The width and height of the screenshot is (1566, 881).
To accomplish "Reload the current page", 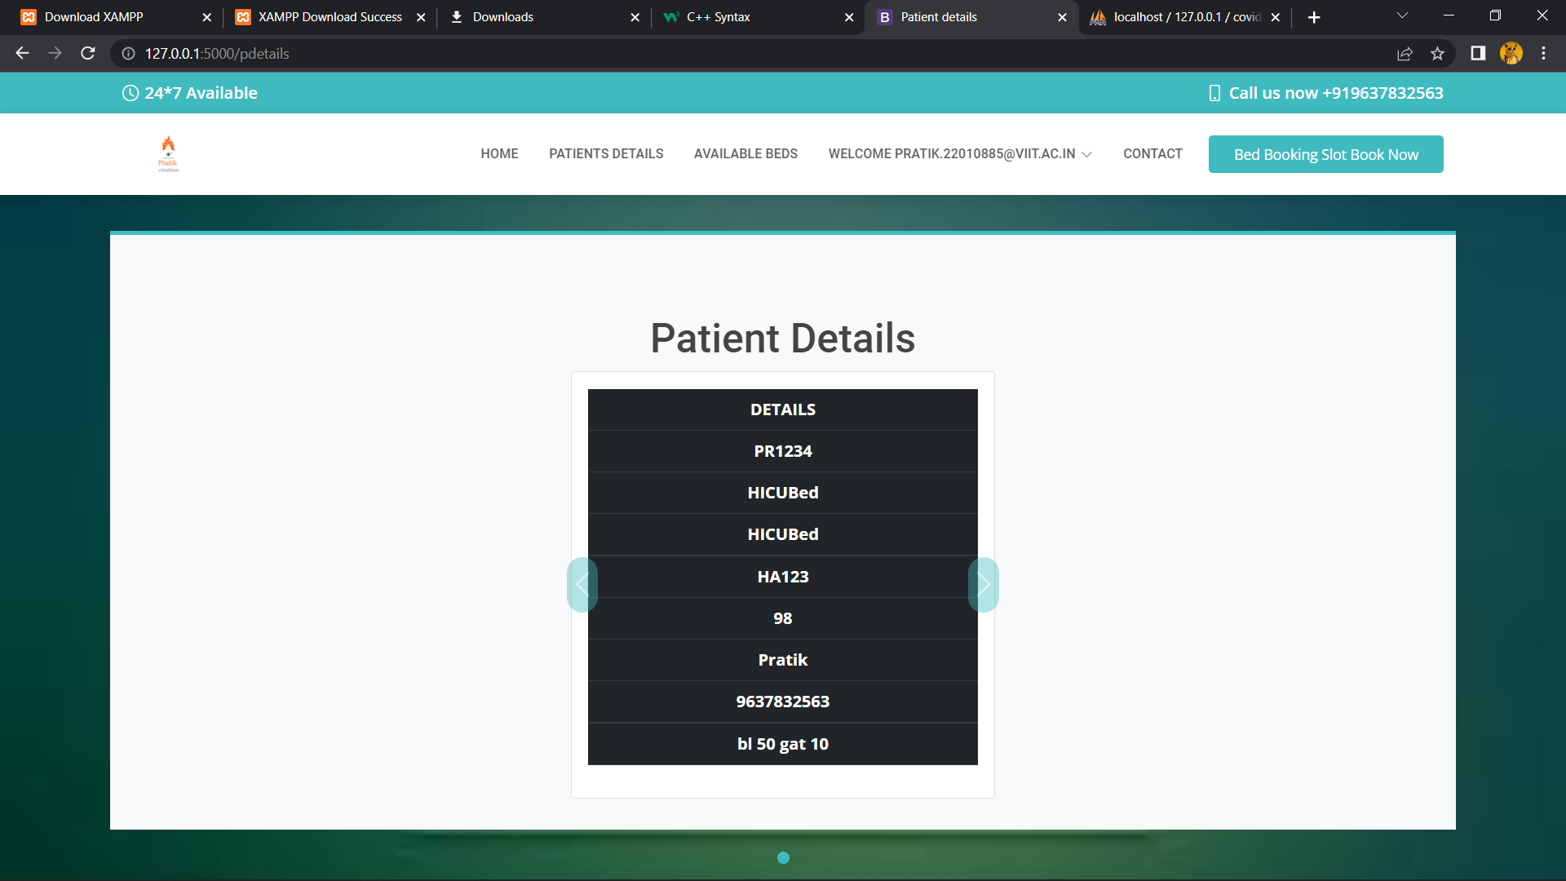I will coord(88,53).
